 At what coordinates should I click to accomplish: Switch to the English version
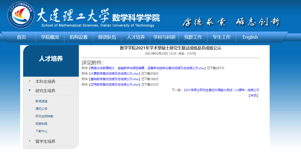(x=250, y=37)
